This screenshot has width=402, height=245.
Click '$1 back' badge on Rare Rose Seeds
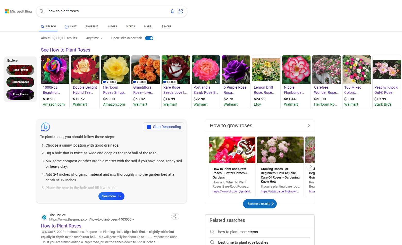click(x=170, y=82)
